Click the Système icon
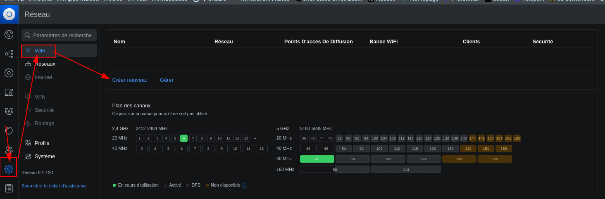 click(28, 156)
